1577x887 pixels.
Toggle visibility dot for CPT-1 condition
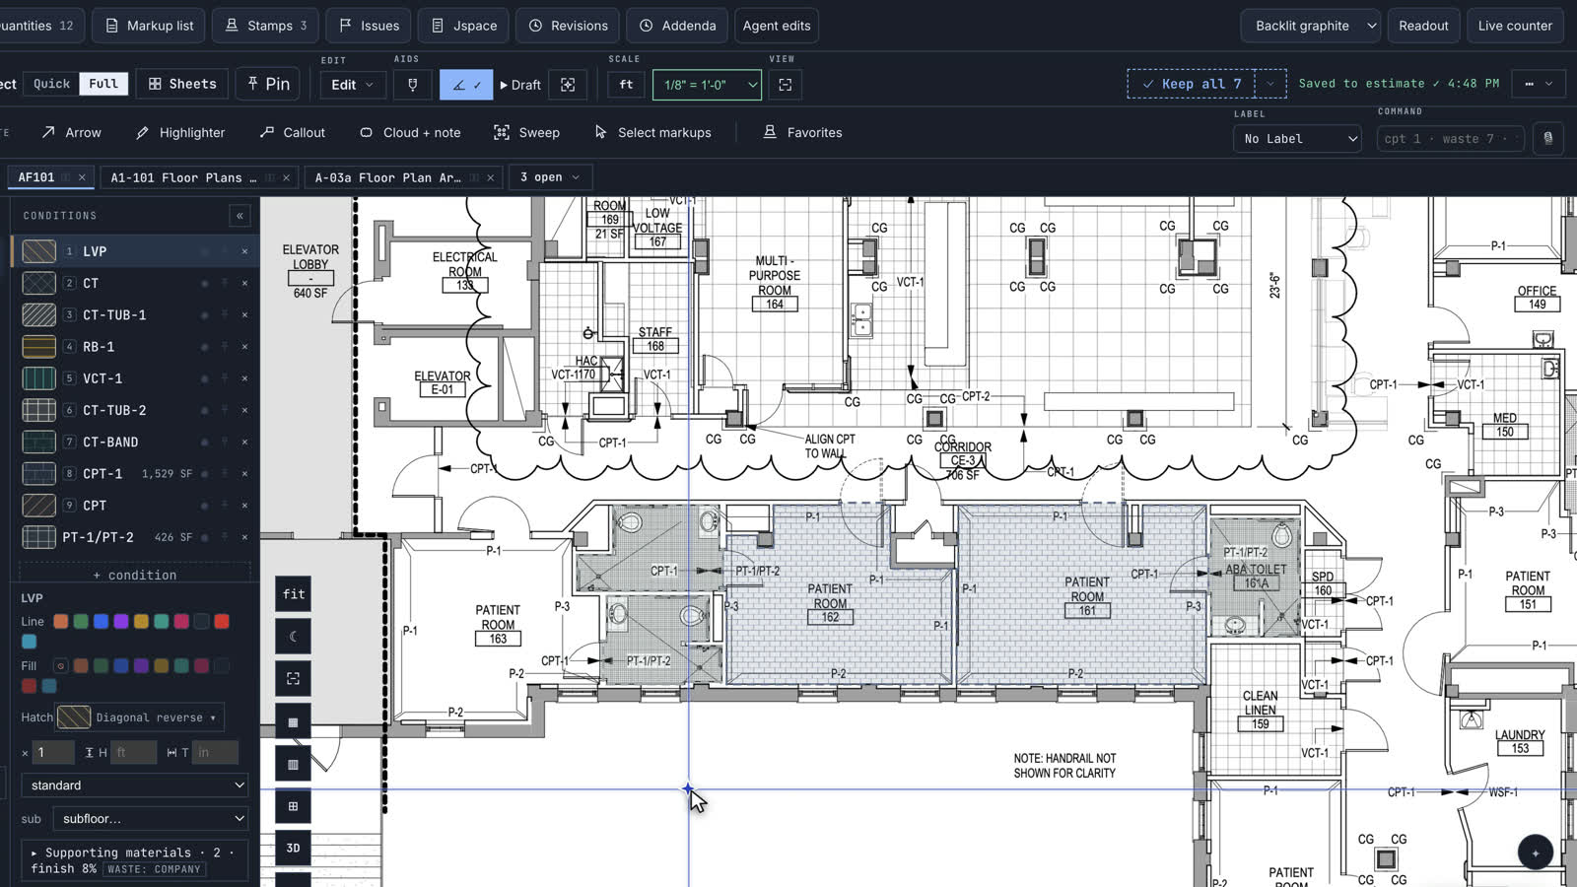point(205,474)
